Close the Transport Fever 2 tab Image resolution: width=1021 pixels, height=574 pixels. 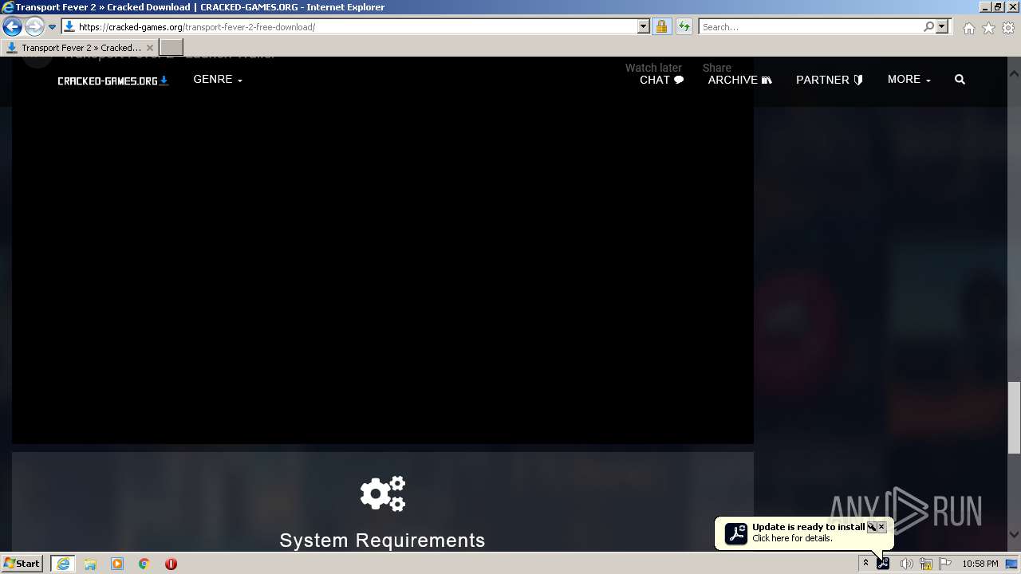coord(150,48)
